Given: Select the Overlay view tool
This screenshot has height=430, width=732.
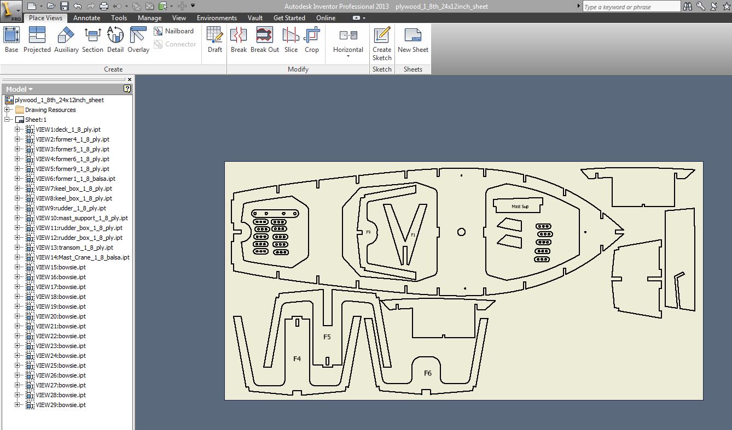Looking at the screenshot, I should pos(138,40).
